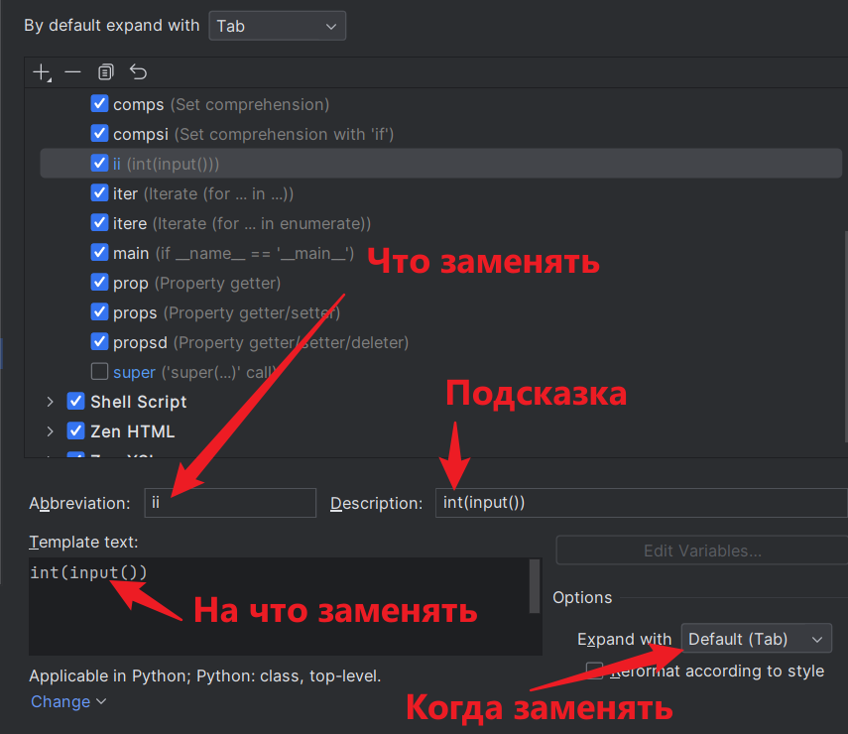Viewport: 848px width, 734px height.
Task: Expand the Zen HTML template group
Action: 51,431
